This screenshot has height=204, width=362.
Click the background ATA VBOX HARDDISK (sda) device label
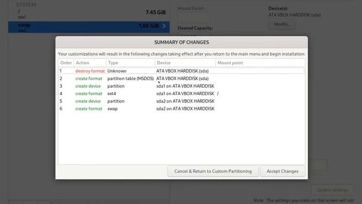pos(294,15)
